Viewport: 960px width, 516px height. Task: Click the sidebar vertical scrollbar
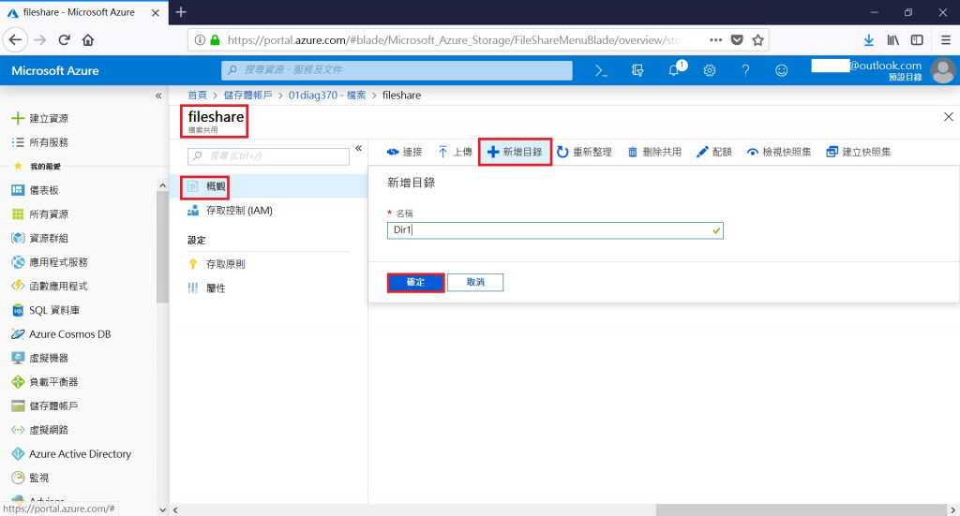162,247
